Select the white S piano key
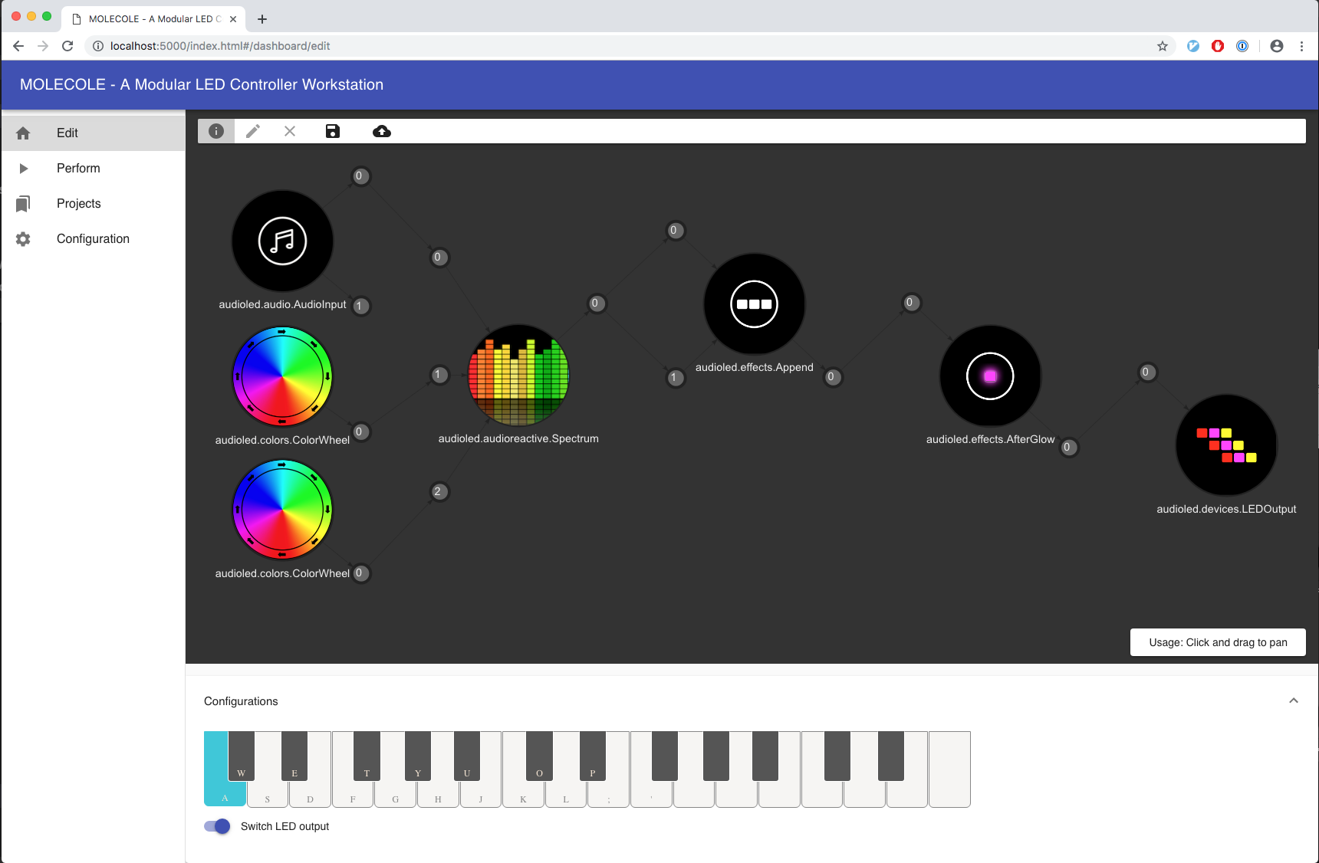This screenshot has height=863, width=1319. tap(268, 794)
